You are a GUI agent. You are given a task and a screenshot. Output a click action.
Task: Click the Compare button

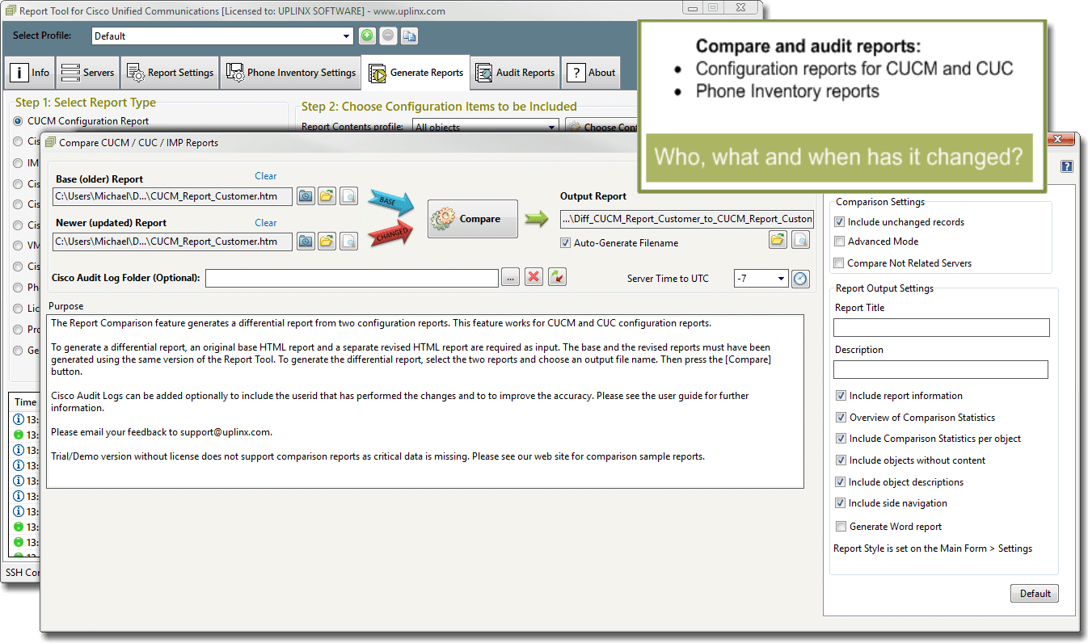coord(473,219)
